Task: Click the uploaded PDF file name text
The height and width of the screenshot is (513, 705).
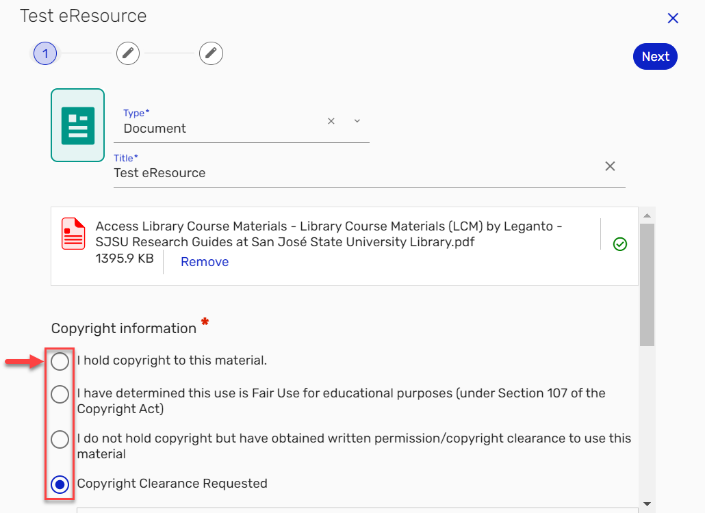Action: (x=329, y=234)
